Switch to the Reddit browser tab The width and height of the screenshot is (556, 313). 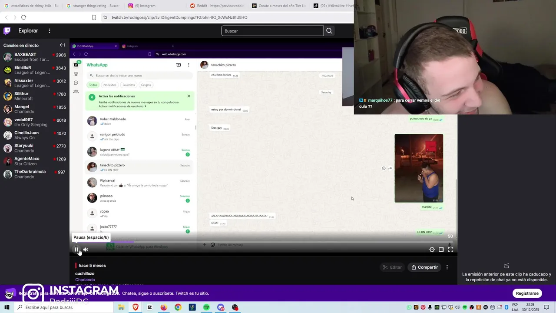[217, 6]
